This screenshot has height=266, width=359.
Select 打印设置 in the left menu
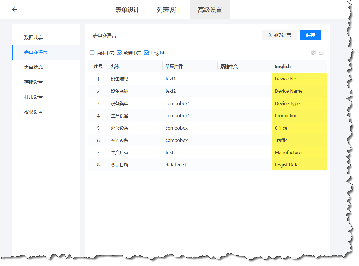(x=33, y=97)
